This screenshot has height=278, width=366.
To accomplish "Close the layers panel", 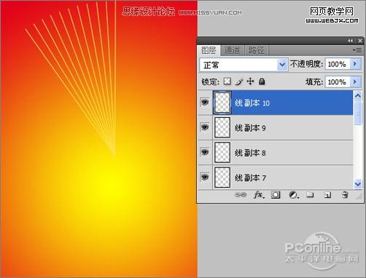I will point(360,41).
